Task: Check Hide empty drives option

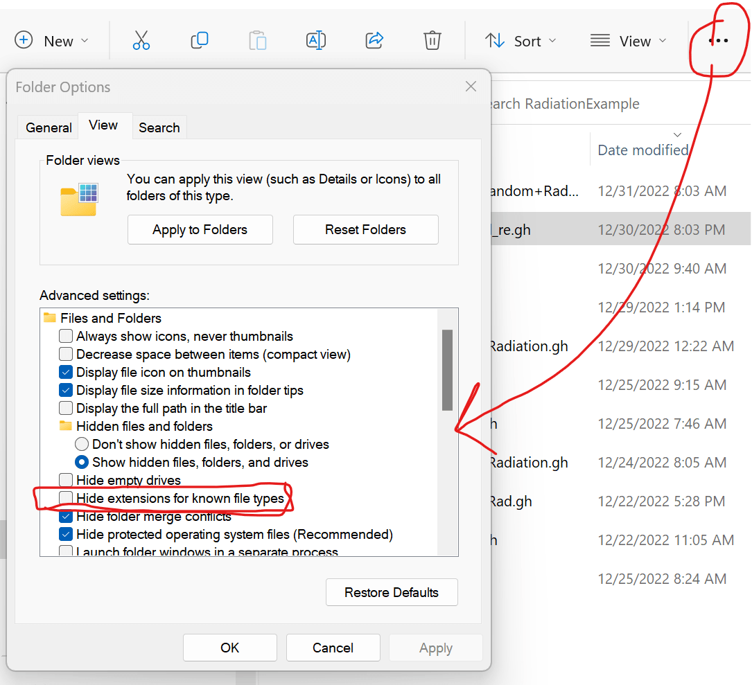Action: 66,480
